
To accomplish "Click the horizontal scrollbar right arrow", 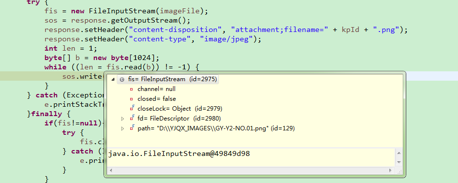I will click(x=391, y=170).
